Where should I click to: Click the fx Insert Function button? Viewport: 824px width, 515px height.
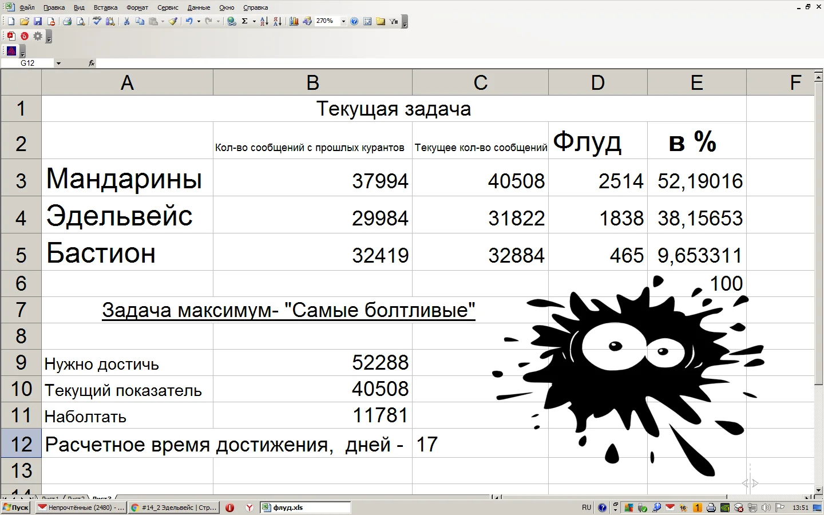pyautogui.click(x=92, y=63)
